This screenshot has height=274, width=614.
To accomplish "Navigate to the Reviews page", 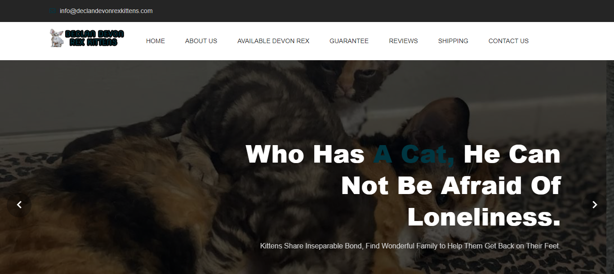I will 403,41.
